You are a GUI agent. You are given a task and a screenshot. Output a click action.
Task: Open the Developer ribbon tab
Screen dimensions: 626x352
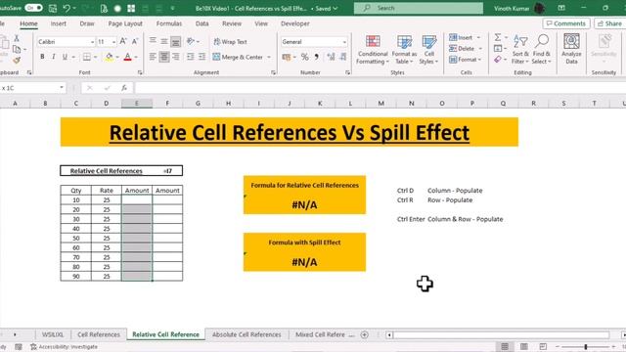(x=295, y=23)
